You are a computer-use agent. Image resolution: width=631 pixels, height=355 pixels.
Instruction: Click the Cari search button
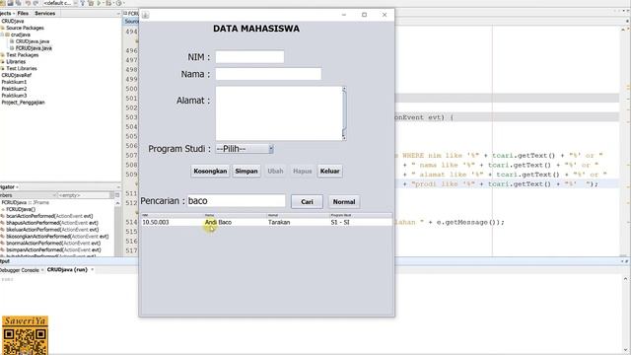[x=307, y=201]
